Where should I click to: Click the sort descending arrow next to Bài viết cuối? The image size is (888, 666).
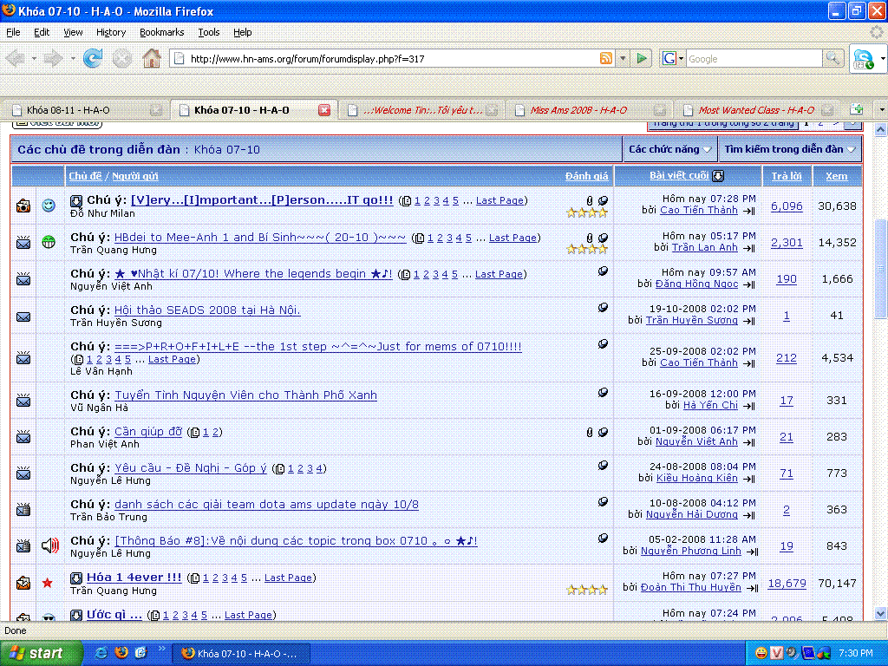(718, 176)
